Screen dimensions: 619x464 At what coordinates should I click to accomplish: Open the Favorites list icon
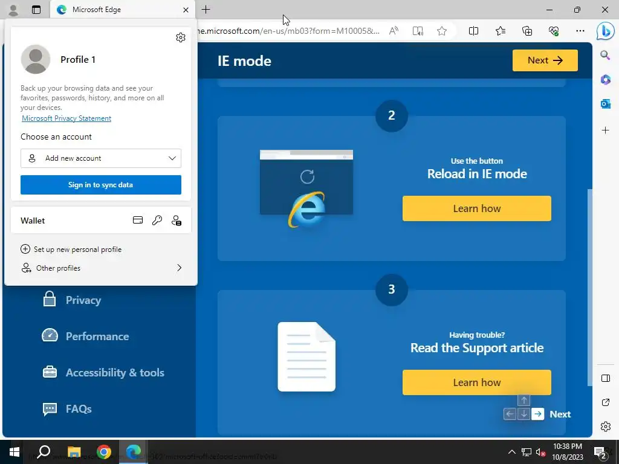pyautogui.click(x=500, y=31)
